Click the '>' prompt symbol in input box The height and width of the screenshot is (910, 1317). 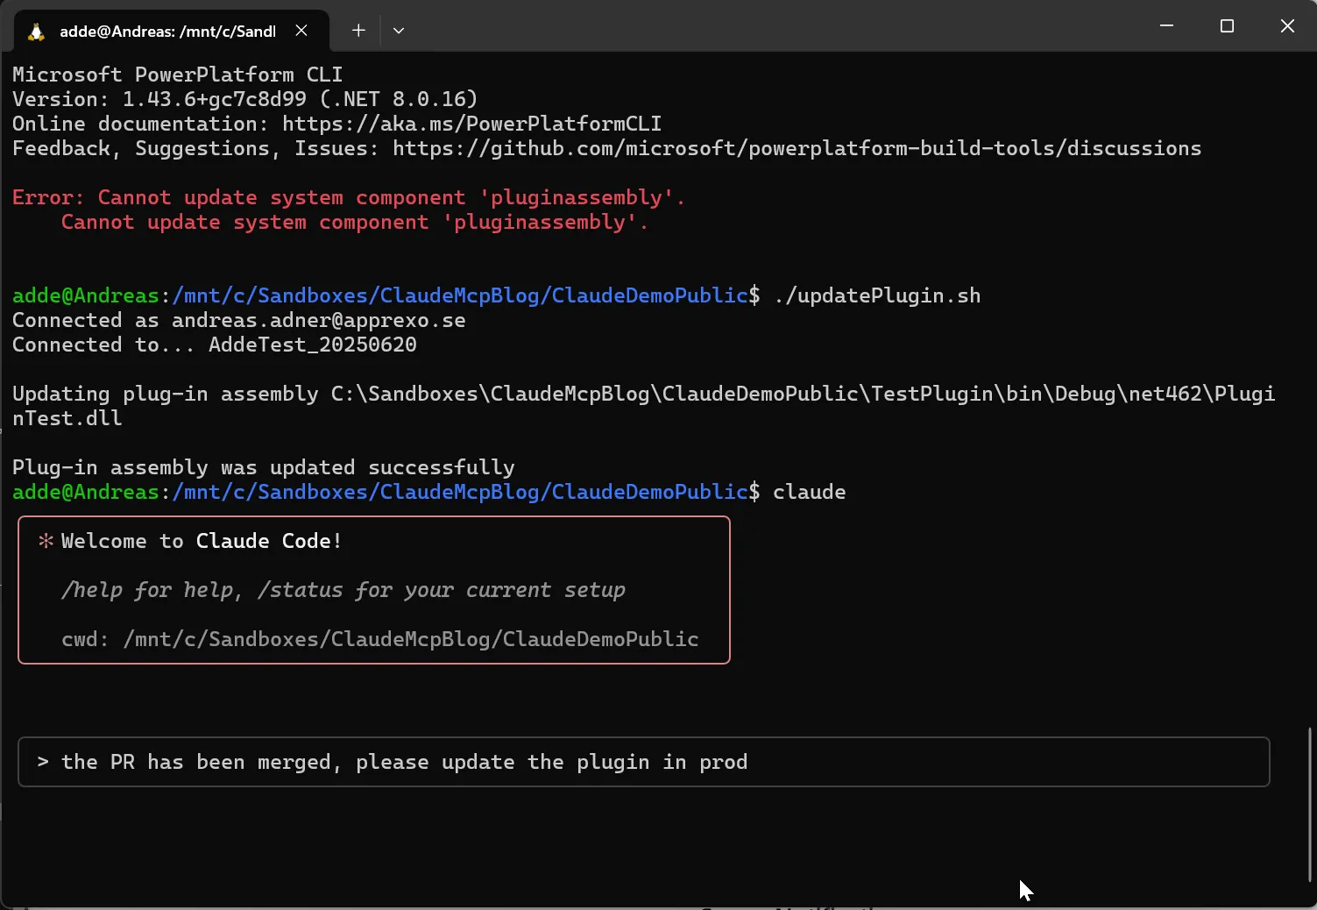point(43,762)
